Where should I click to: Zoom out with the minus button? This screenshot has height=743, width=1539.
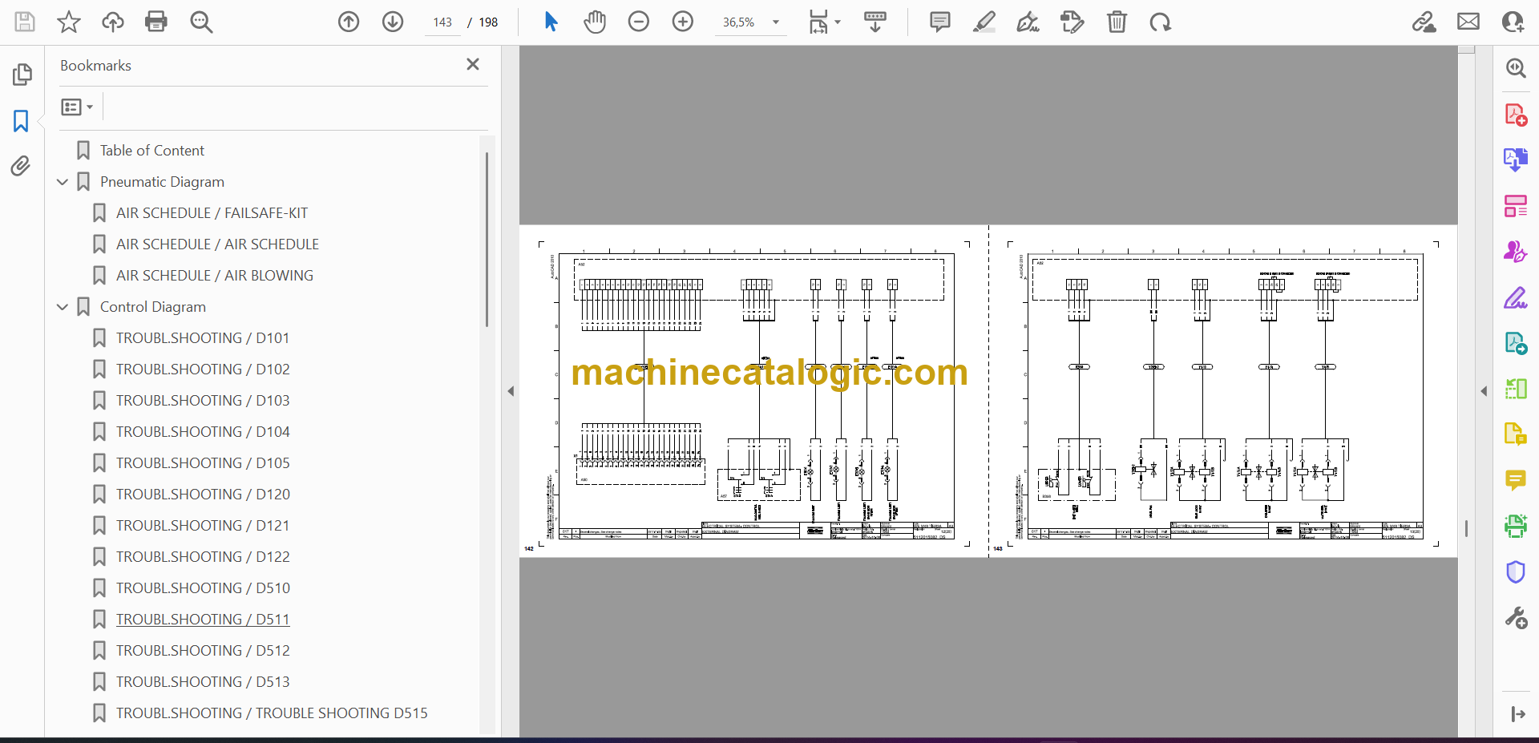tap(639, 22)
